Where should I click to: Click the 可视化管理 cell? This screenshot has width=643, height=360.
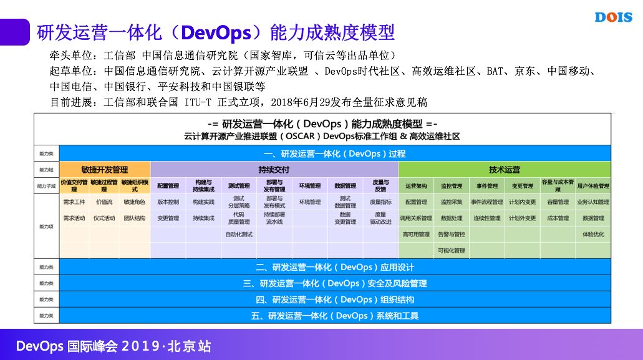pyautogui.click(x=452, y=251)
